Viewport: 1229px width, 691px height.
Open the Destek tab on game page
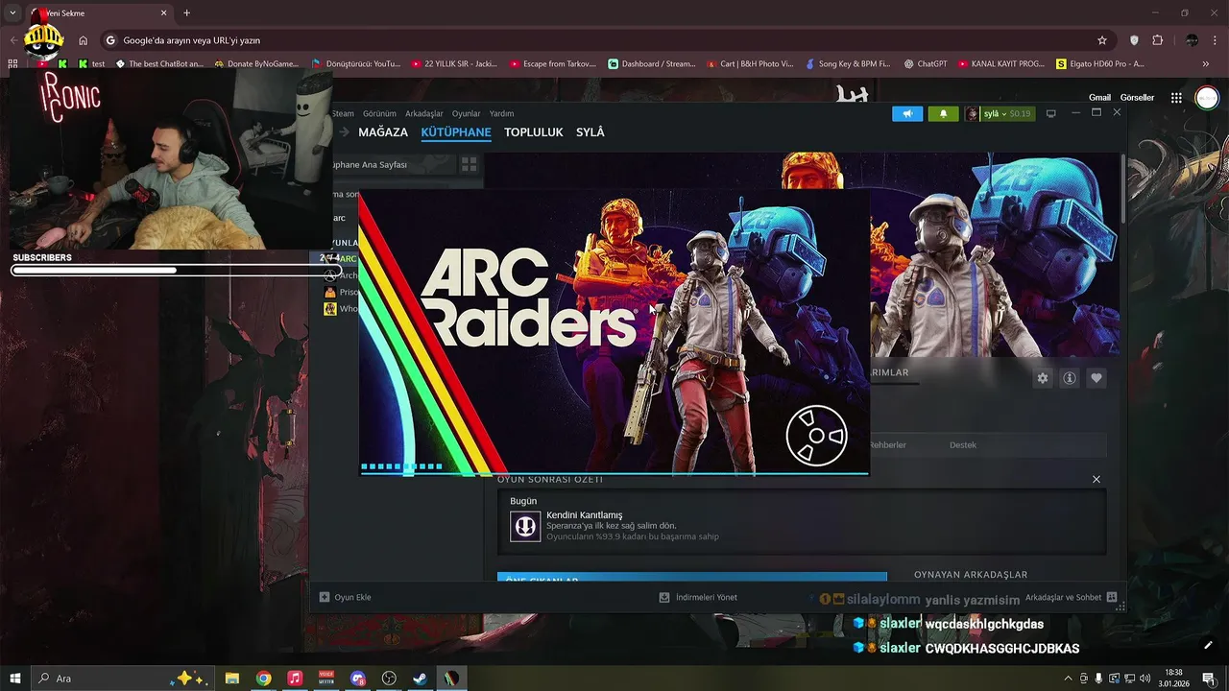click(963, 445)
